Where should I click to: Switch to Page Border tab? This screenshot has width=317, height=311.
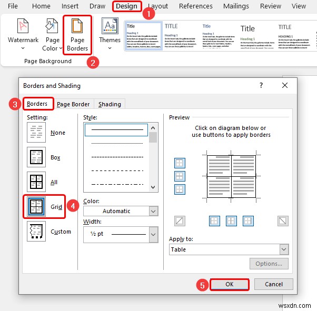pyautogui.click(x=73, y=104)
